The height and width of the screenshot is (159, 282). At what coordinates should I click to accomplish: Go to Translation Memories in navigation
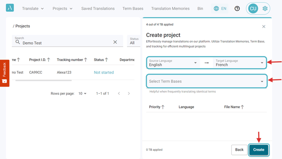[x=171, y=9]
